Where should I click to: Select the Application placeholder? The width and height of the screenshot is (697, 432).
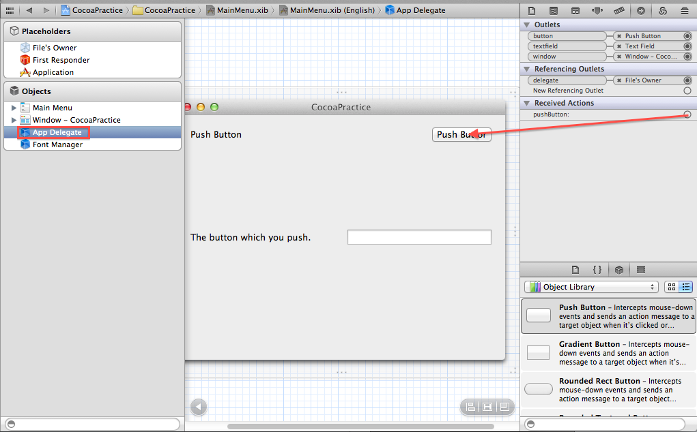(92, 72)
